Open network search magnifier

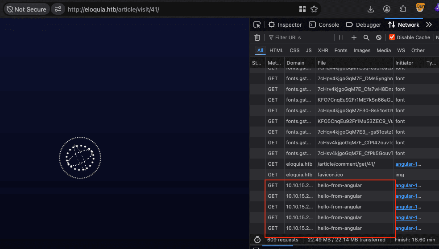(x=366, y=37)
